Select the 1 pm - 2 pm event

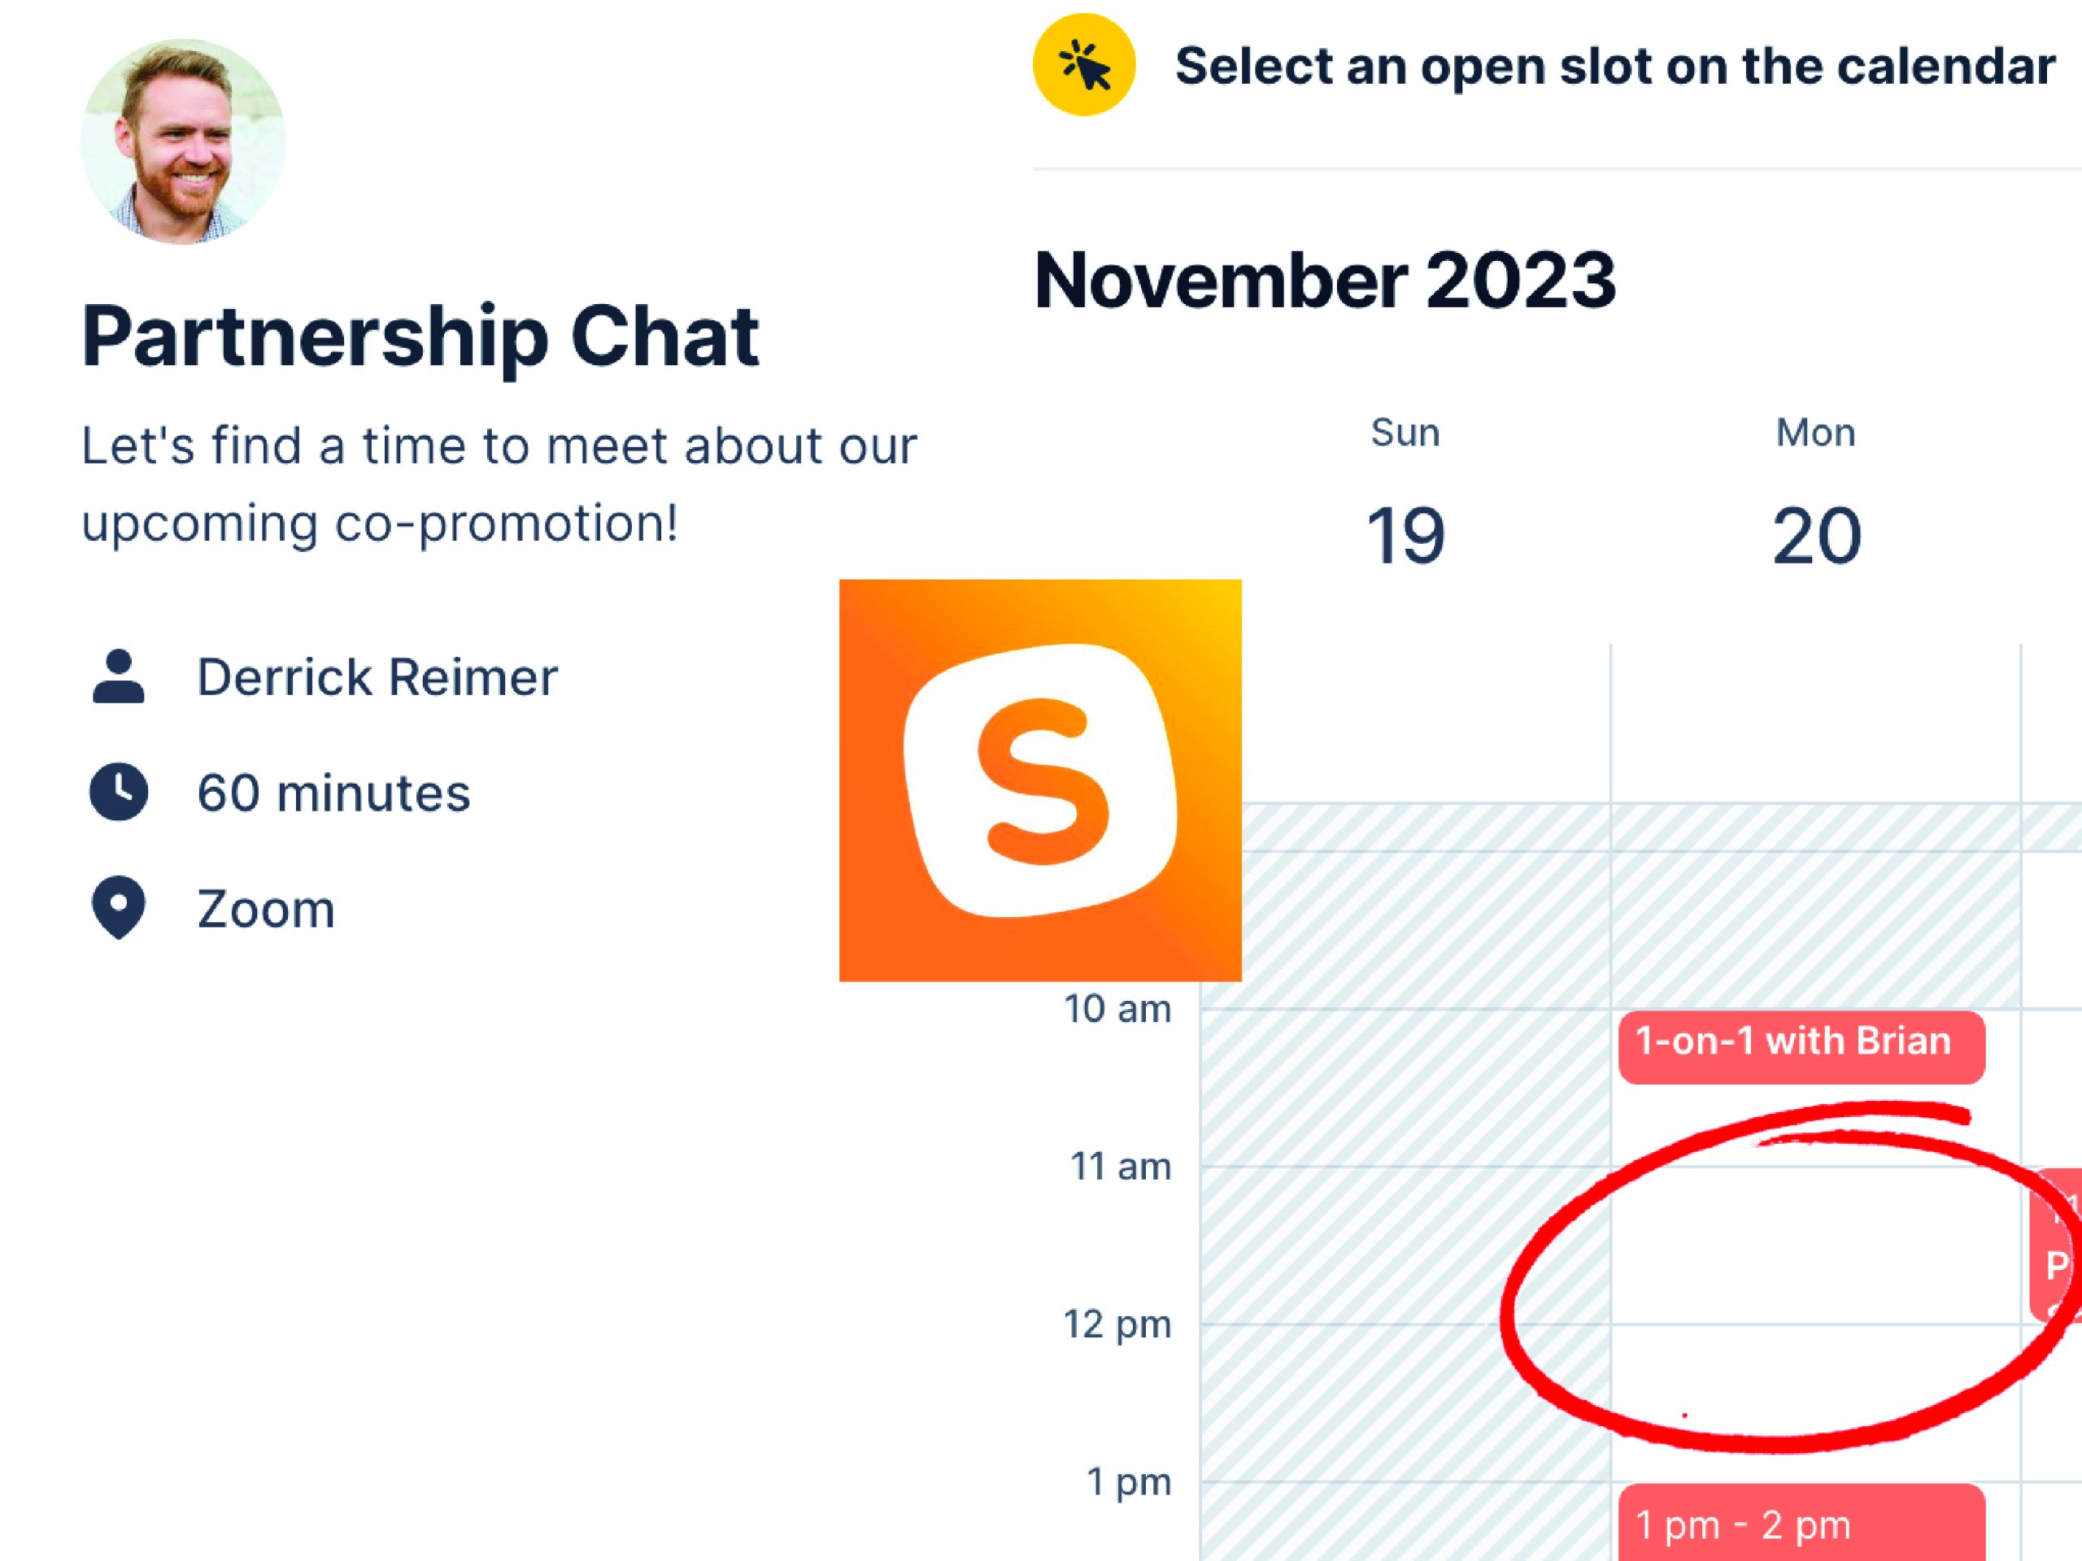point(1801,1524)
